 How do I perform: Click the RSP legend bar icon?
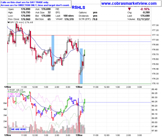(x=8, y=90)
